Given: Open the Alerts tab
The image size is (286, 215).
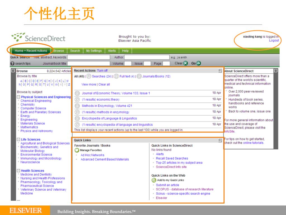Looking at the screenshot, I should [112, 51].
